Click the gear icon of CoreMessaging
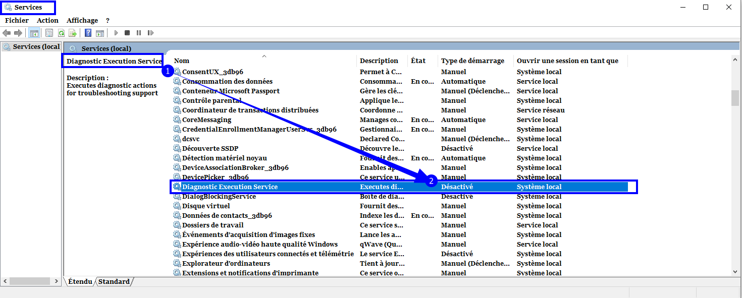Screen dimensions: 742x298 pyautogui.click(x=177, y=120)
